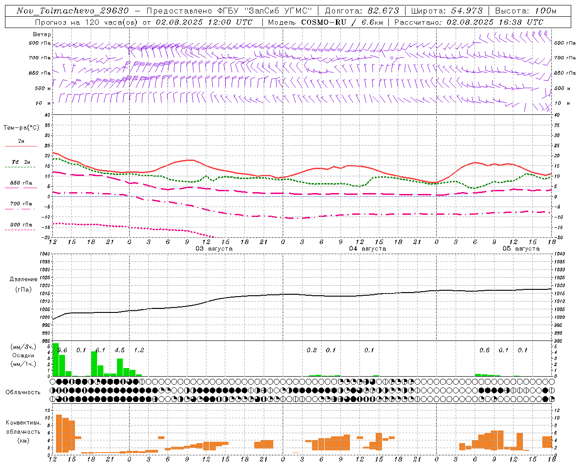Click the Модель COSMO-RU / 6.6км text
The height and width of the screenshot is (463, 578).
point(325,22)
